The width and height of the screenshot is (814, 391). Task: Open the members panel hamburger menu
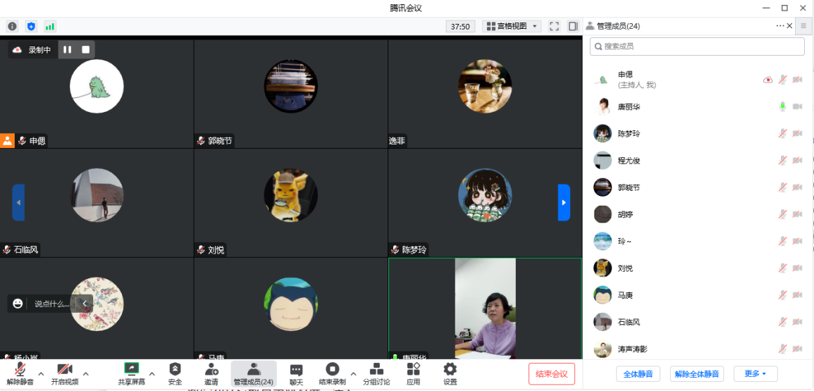[803, 26]
